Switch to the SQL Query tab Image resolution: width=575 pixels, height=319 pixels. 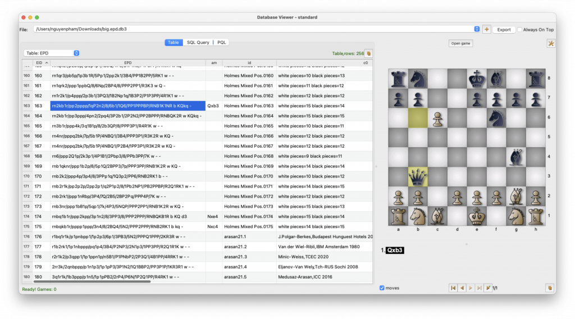198,42
